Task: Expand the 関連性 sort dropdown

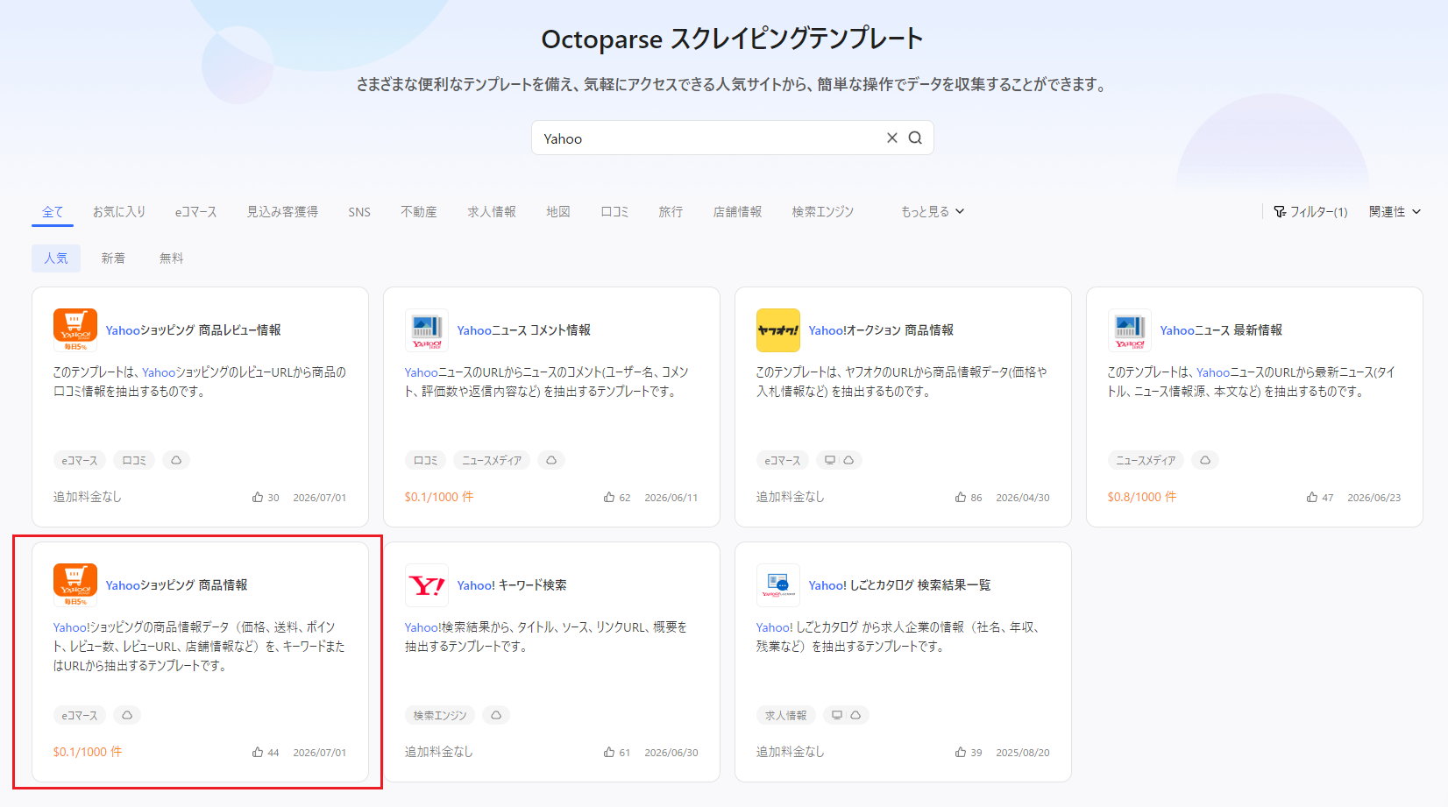Action: click(1395, 212)
